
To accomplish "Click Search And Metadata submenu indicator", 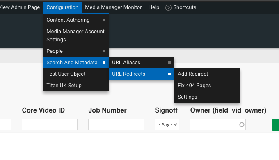I will [x=104, y=63].
